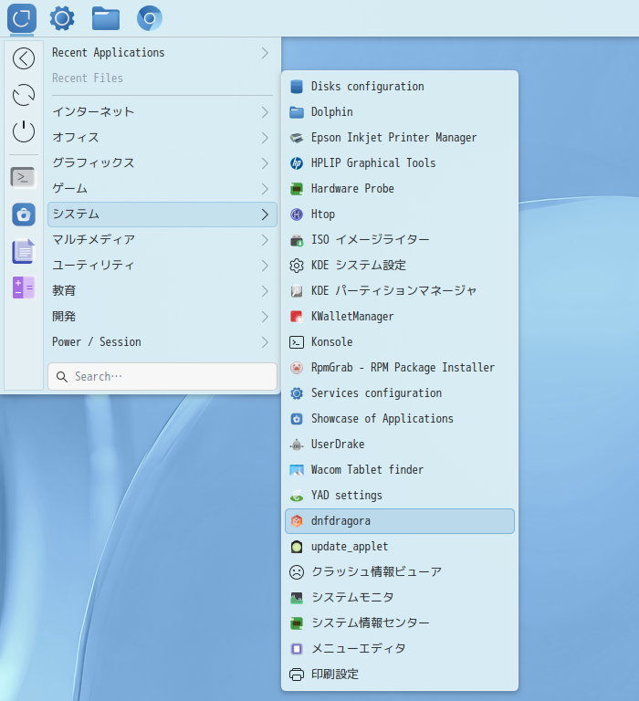Click the Search field in launcher
This screenshot has width=639, height=701.
(162, 376)
